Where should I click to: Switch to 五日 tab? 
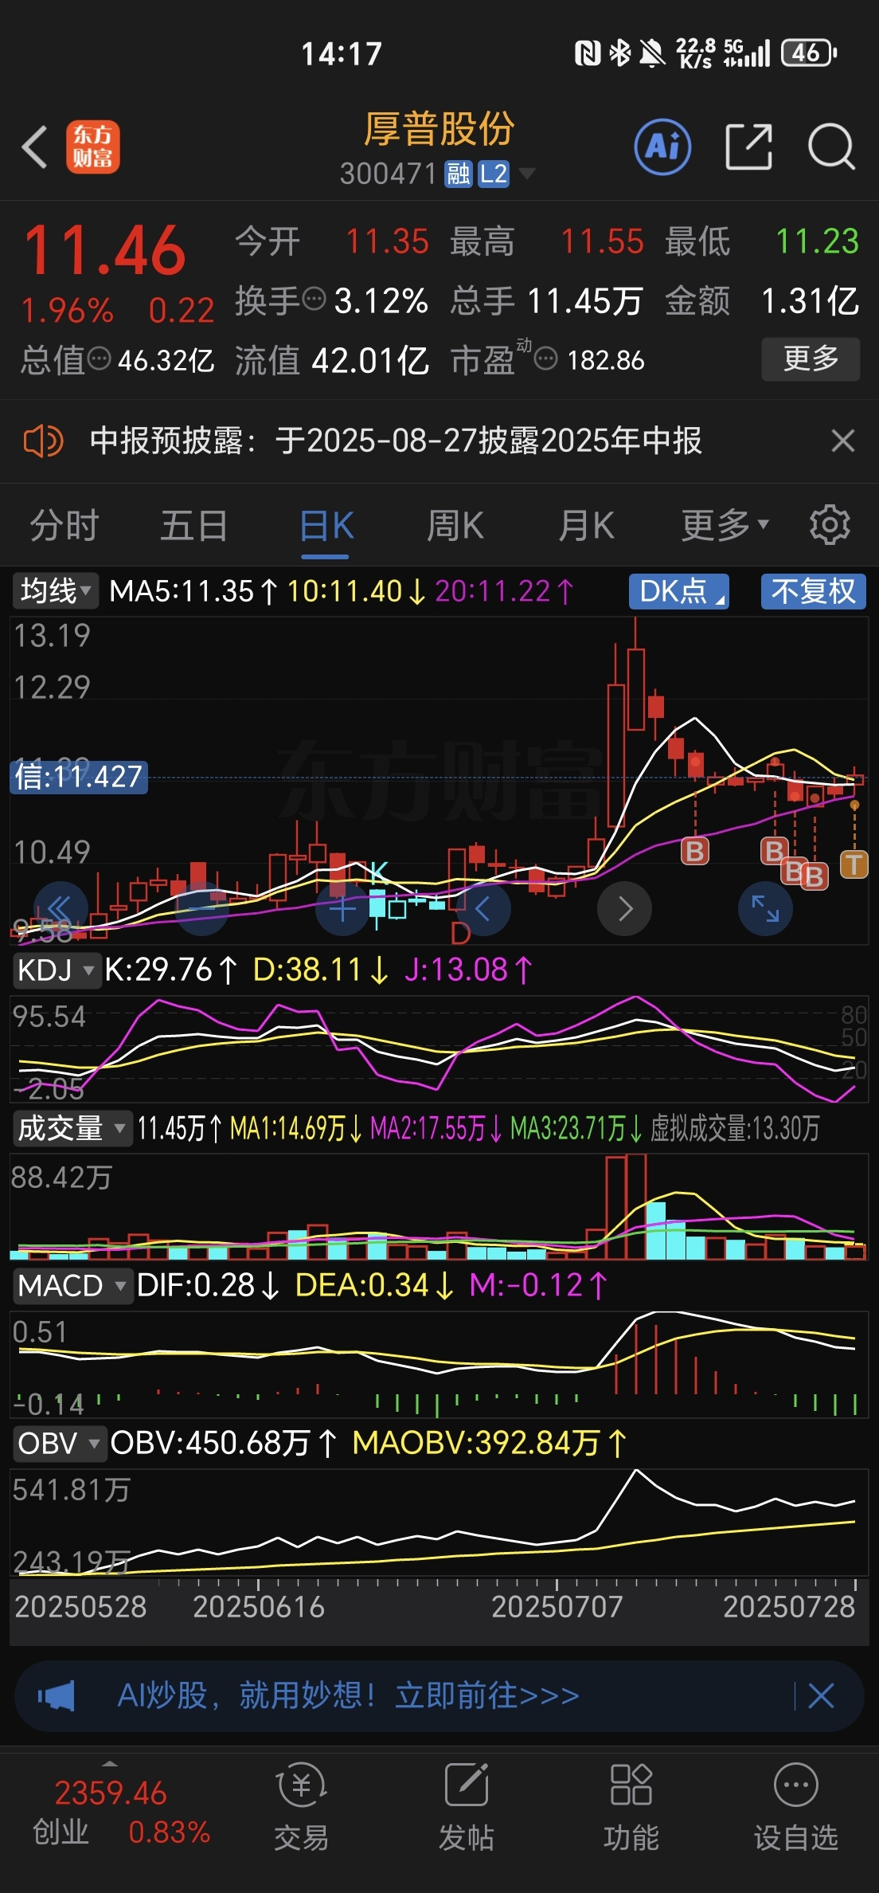pos(194,525)
